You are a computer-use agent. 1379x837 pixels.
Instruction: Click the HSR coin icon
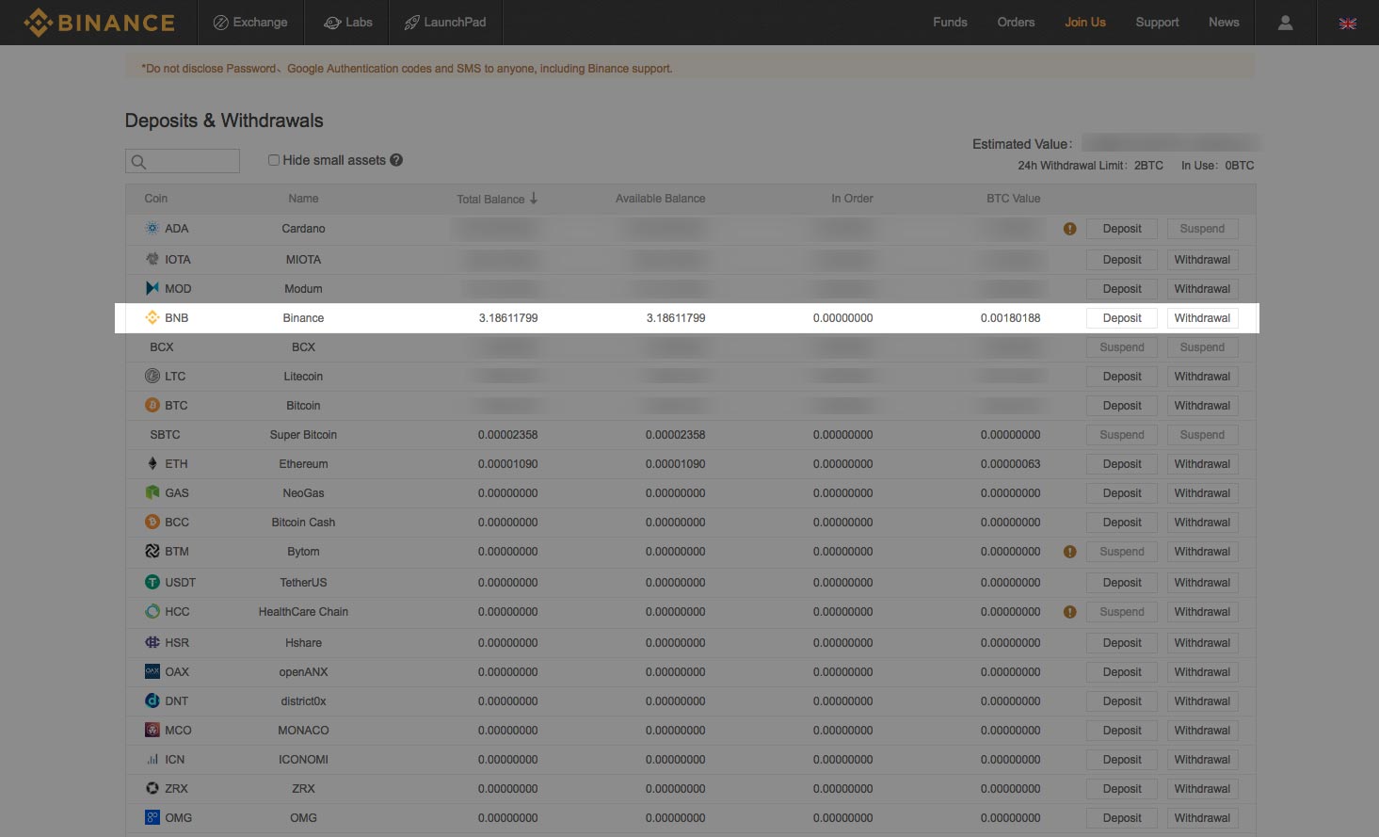(152, 642)
